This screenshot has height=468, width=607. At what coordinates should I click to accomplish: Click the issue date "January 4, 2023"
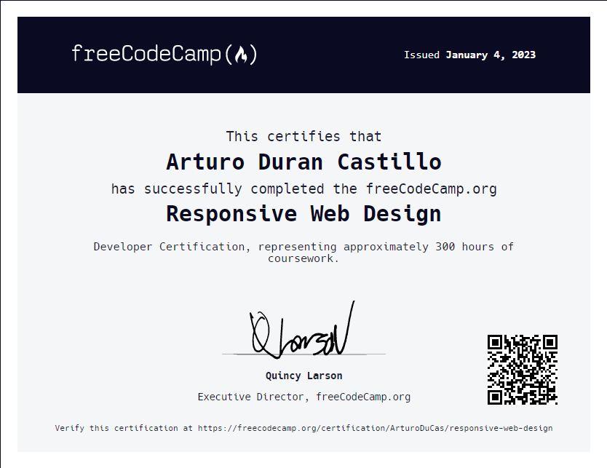491,55
